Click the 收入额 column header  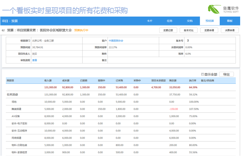point(48,80)
